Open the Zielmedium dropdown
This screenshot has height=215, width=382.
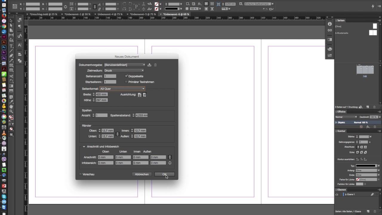click(x=124, y=70)
